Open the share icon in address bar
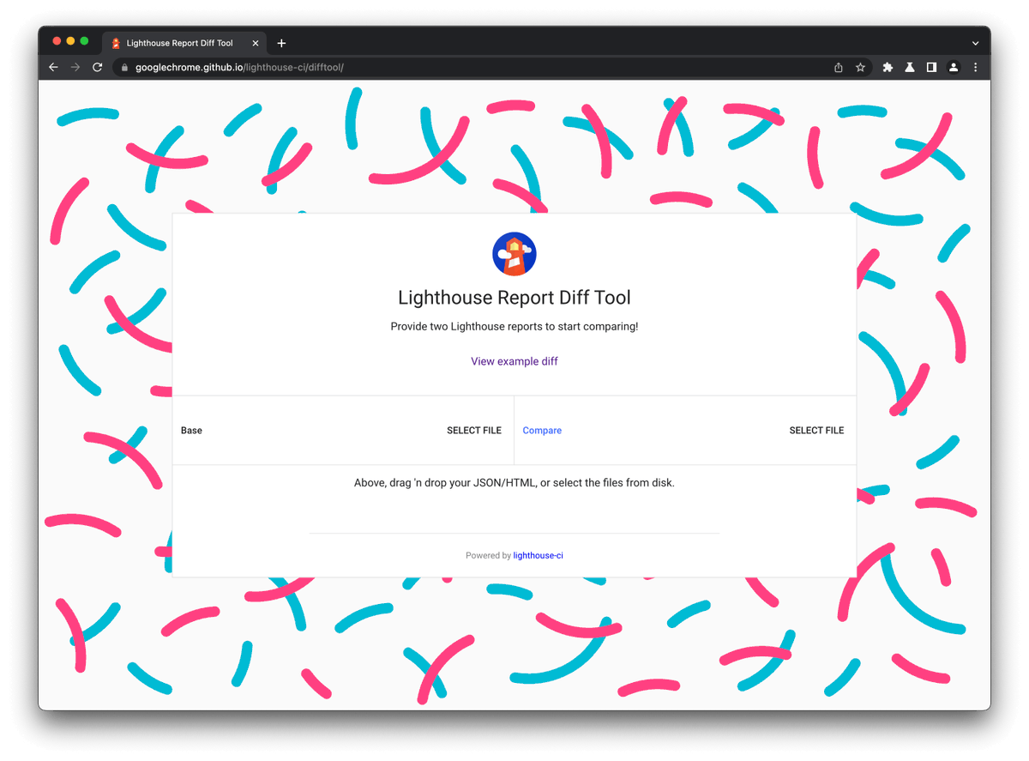Viewport: 1029px width, 761px height. (839, 68)
